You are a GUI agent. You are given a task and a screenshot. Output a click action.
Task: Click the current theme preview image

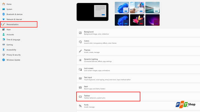tap(92, 12)
